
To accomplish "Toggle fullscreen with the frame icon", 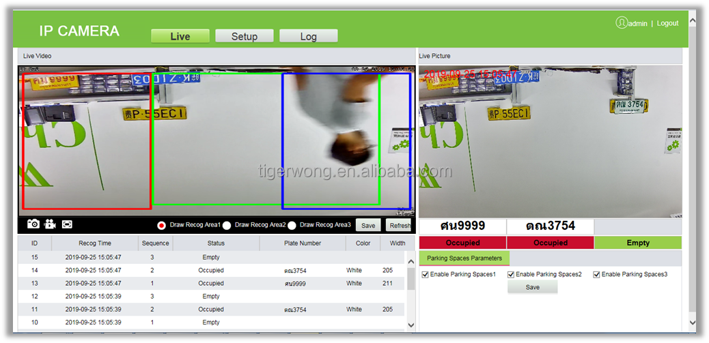I will click(67, 224).
